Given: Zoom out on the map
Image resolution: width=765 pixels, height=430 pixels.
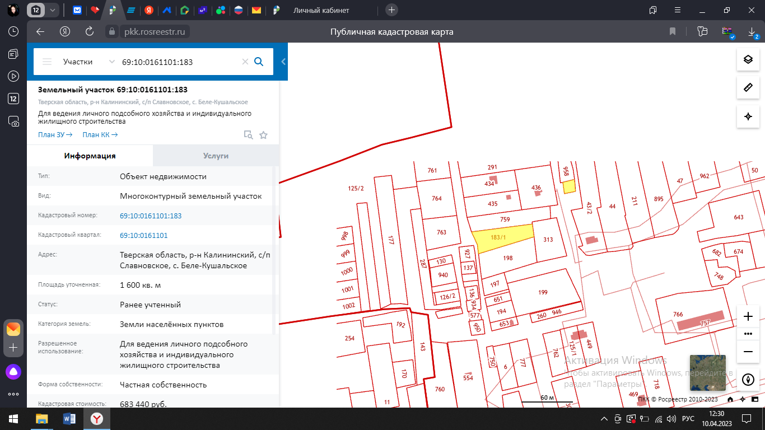Looking at the screenshot, I should (748, 351).
